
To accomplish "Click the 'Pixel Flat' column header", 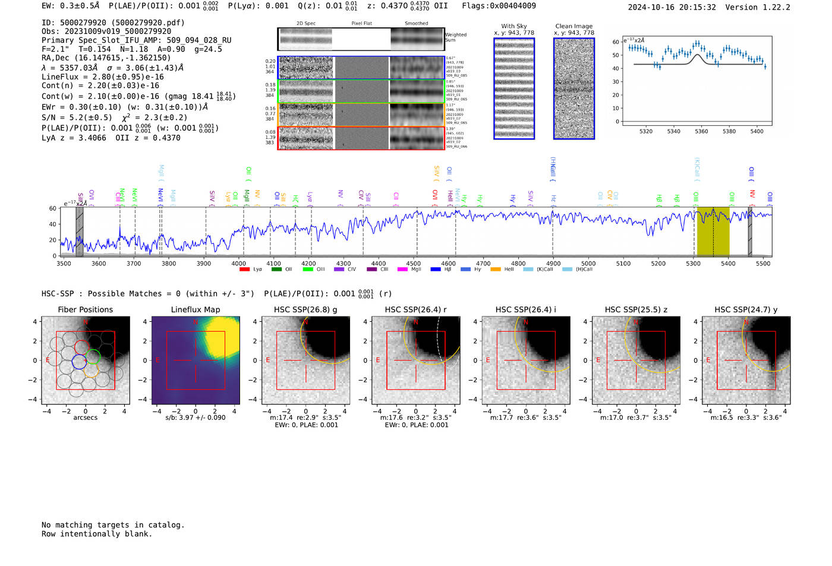I will 361,23.
